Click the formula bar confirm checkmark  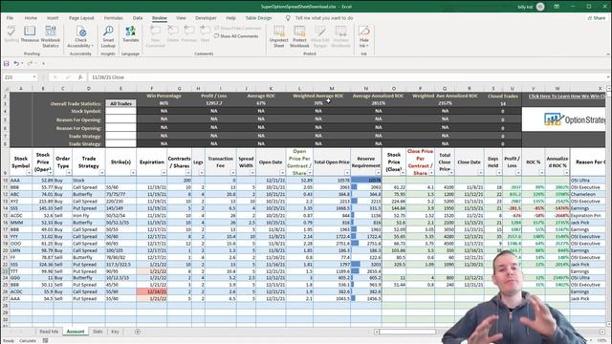click(x=67, y=77)
